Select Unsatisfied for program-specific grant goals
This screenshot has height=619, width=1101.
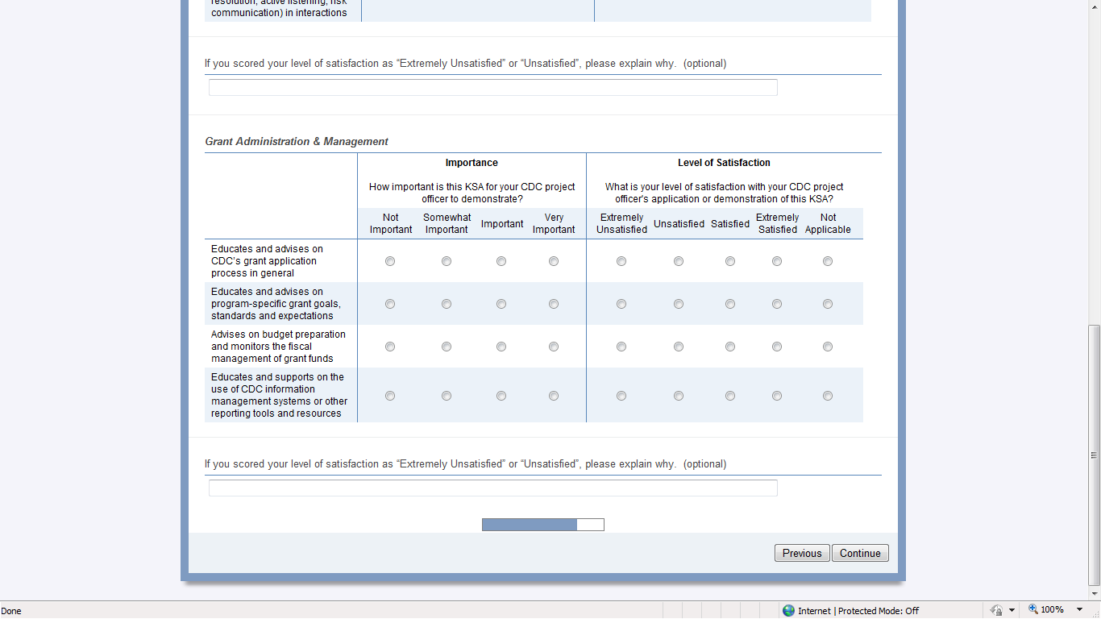pos(679,304)
